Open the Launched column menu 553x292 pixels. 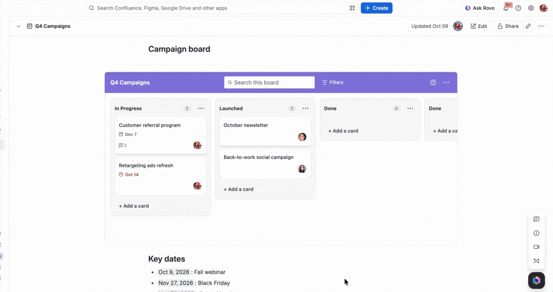[x=306, y=108]
